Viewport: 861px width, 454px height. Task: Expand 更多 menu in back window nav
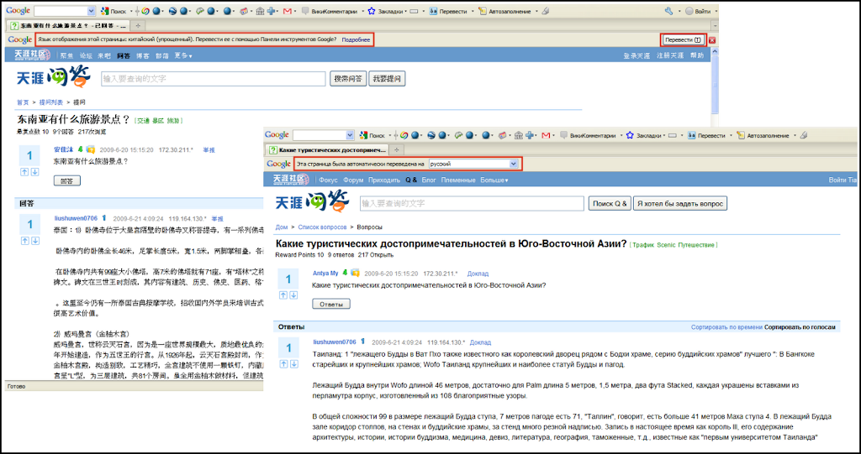pyautogui.click(x=182, y=55)
